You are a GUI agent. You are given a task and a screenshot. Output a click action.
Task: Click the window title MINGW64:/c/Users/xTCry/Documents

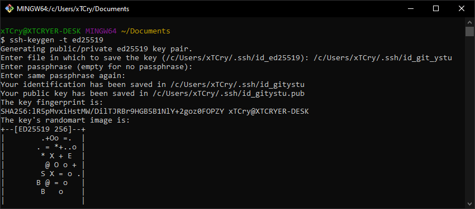coord(73,9)
